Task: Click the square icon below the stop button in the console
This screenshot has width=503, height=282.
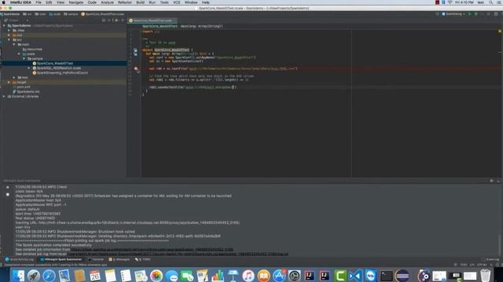Action: (8, 194)
